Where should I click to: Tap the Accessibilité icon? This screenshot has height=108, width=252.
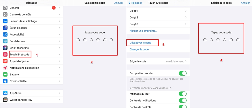click(5, 34)
